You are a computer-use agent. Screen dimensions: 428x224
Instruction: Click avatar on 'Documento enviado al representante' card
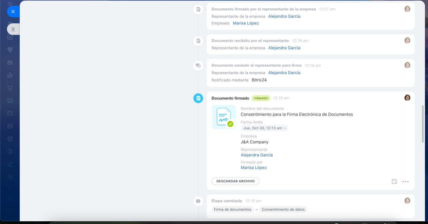407,65
